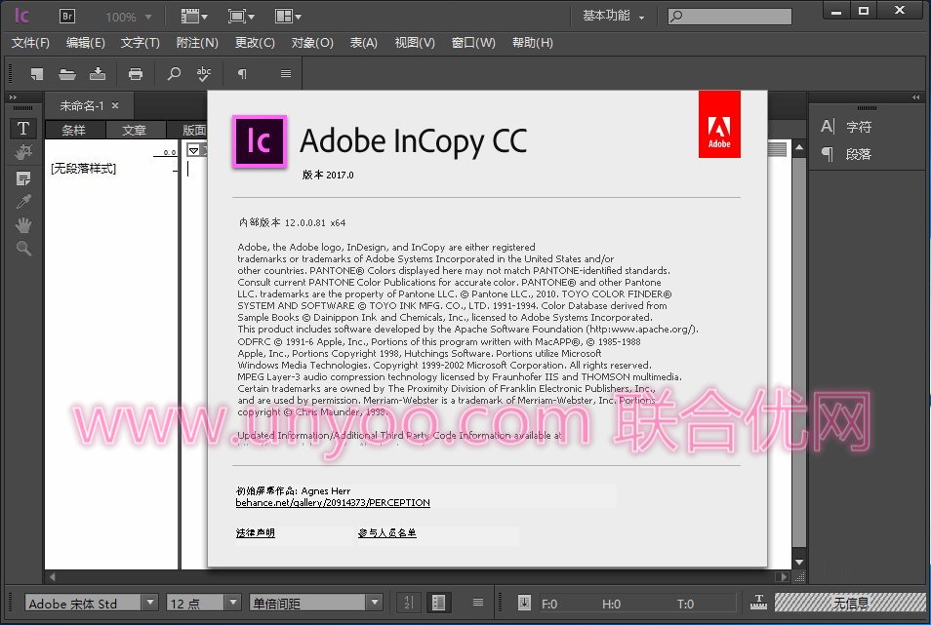
Task: Select the Hand tool
Action: [x=23, y=225]
